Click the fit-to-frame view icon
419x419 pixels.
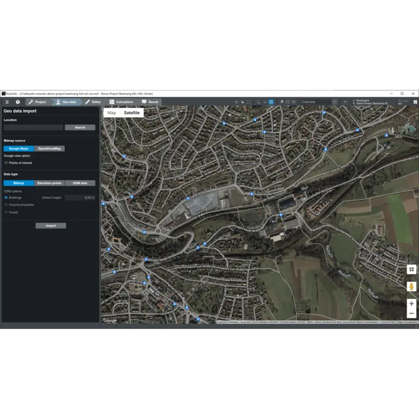point(288,102)
